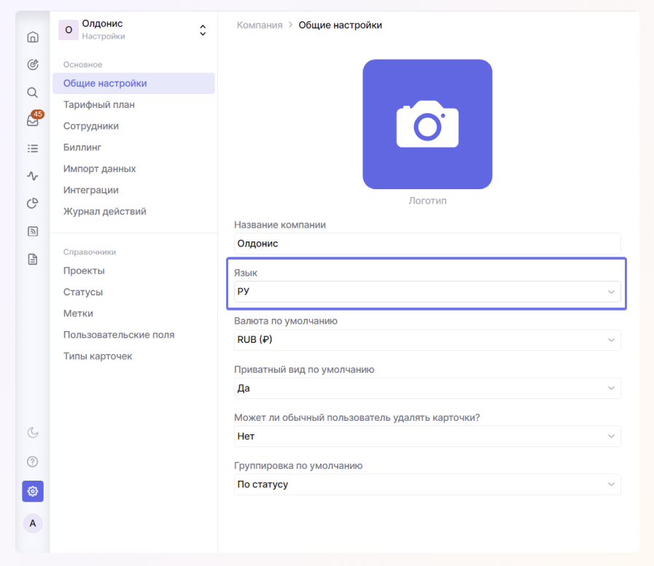
Task: Open search via the magnifier icon
Action: click(33, 93)
